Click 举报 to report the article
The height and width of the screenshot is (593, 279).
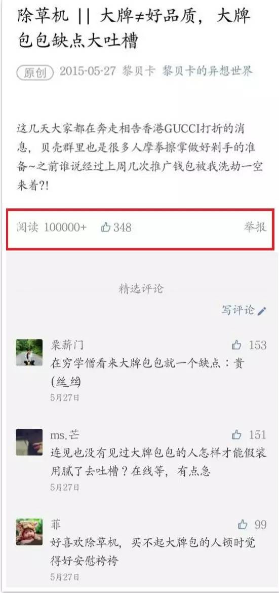[x=255, y=227]
